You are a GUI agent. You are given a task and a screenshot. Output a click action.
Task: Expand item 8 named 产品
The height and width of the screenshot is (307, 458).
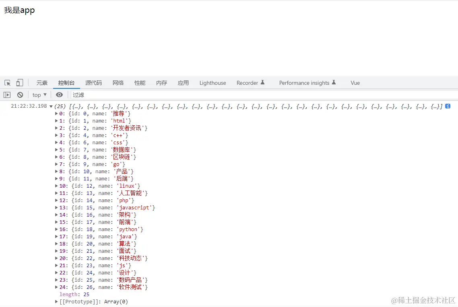56,172
